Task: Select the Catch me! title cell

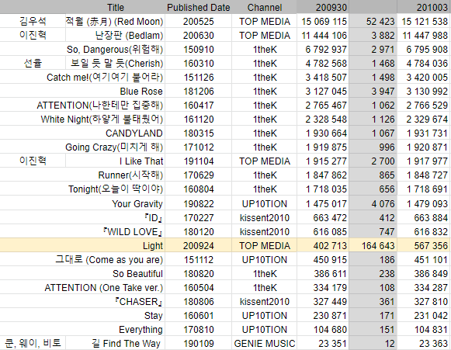Action: 105,77
